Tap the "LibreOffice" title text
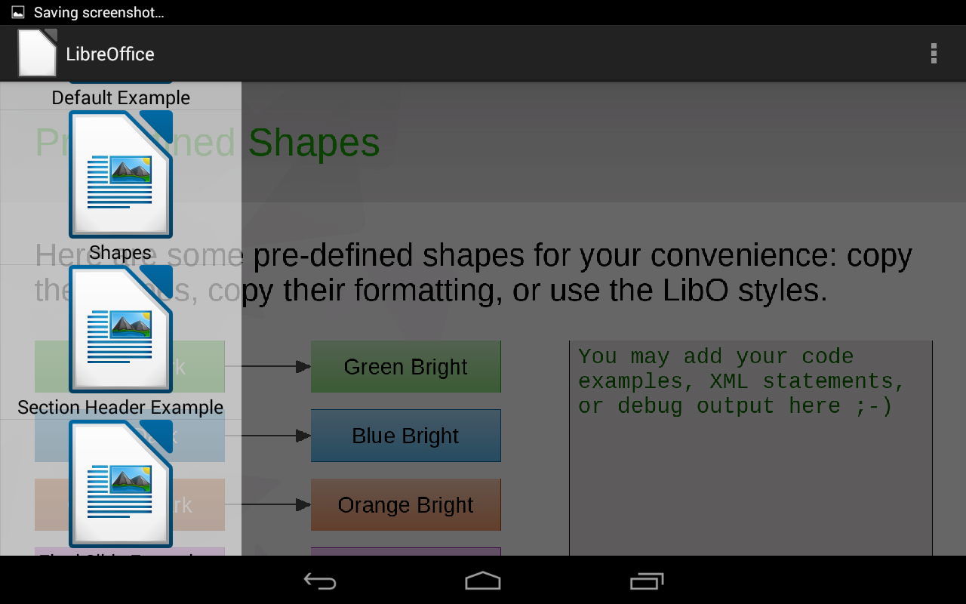This screenshot has height=604, width=966. (110, 54)
